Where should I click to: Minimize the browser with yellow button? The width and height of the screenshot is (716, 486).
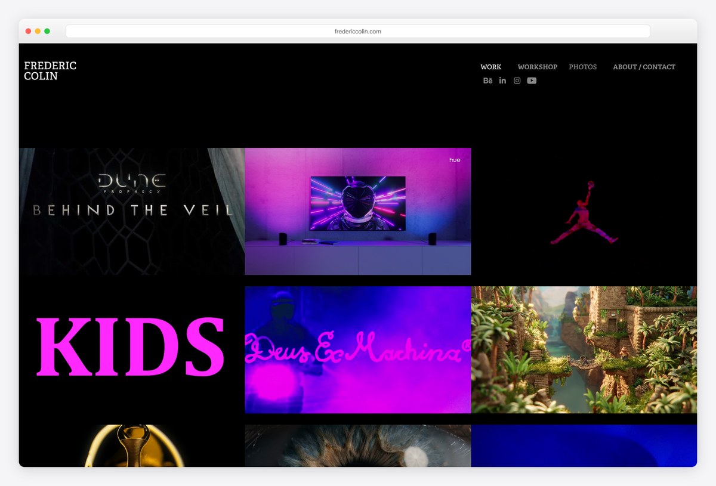[x=38, y=31]
